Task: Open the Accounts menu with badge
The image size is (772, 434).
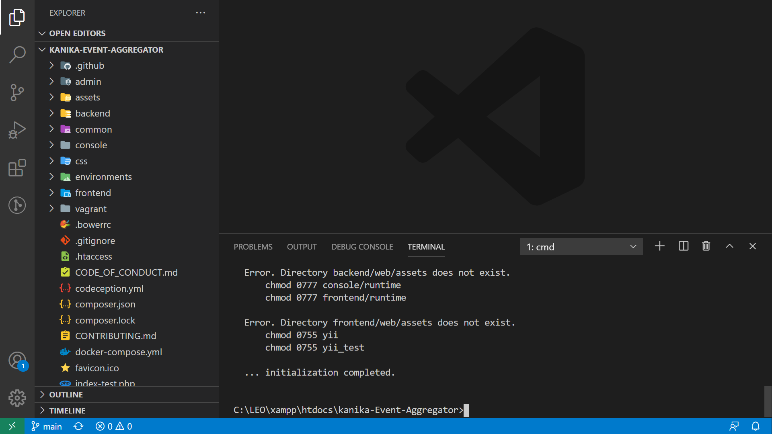Action: 17,360
